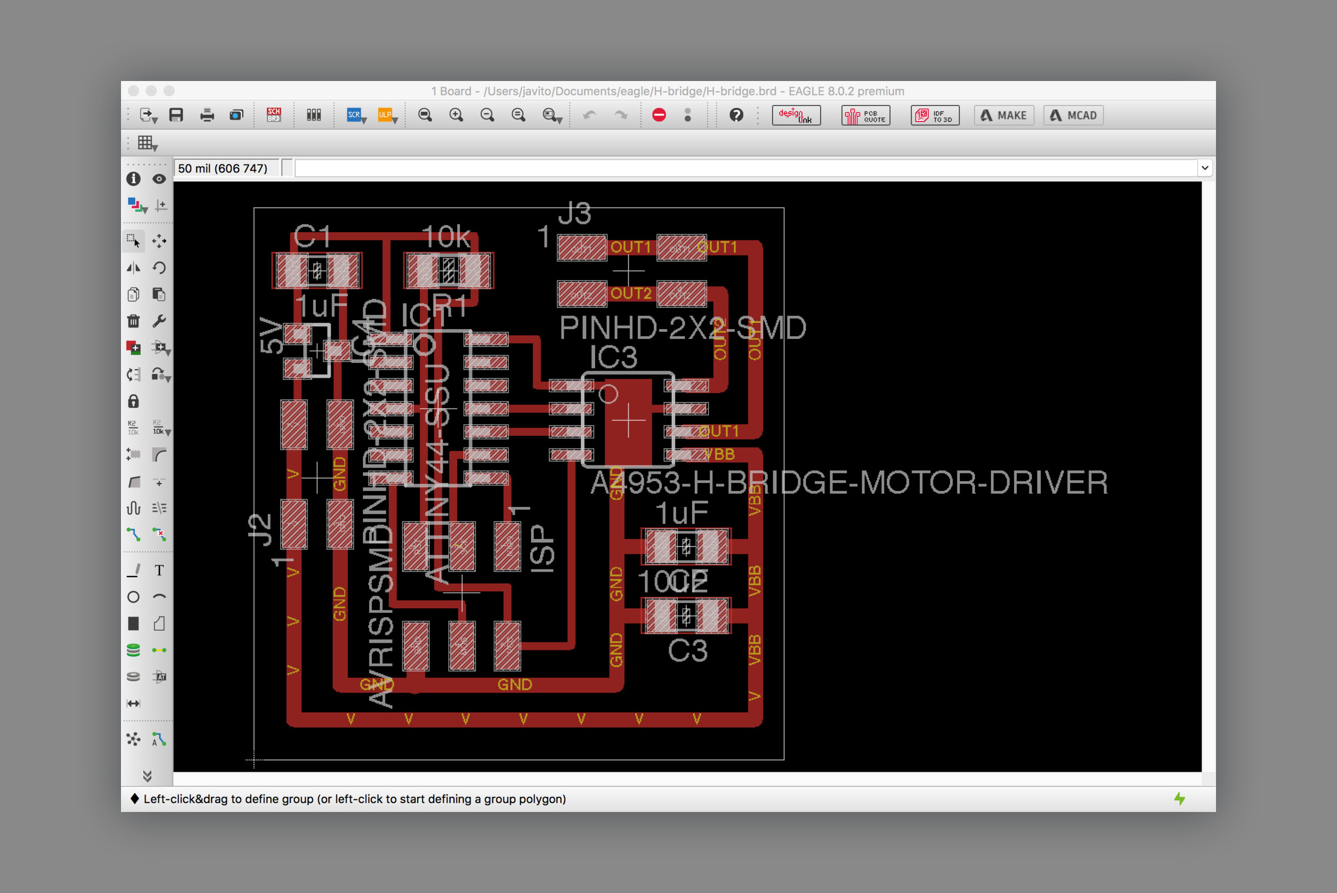
Task: Stop the running command
Action: pos(659,115)
